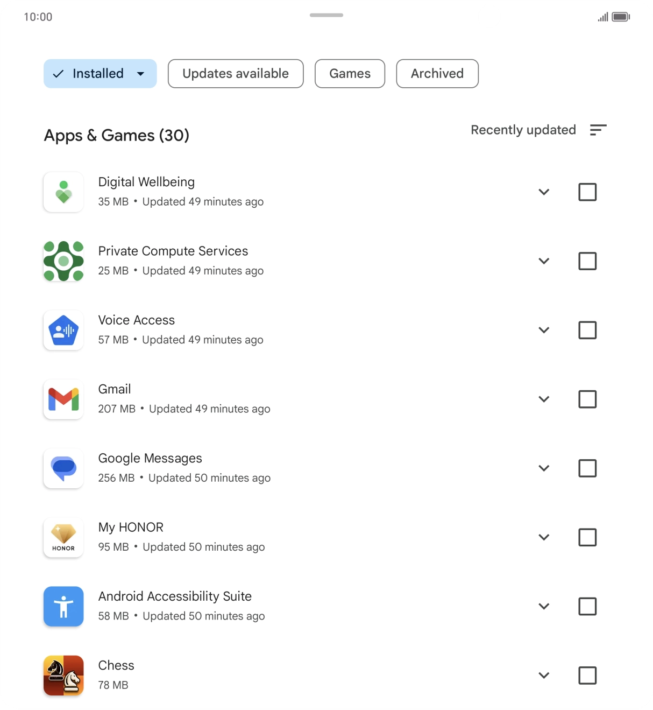Viewport: 653px width, 710px height.
Task: Click the Android Accessibility Suite icon
Action: [x=63, y=606]
